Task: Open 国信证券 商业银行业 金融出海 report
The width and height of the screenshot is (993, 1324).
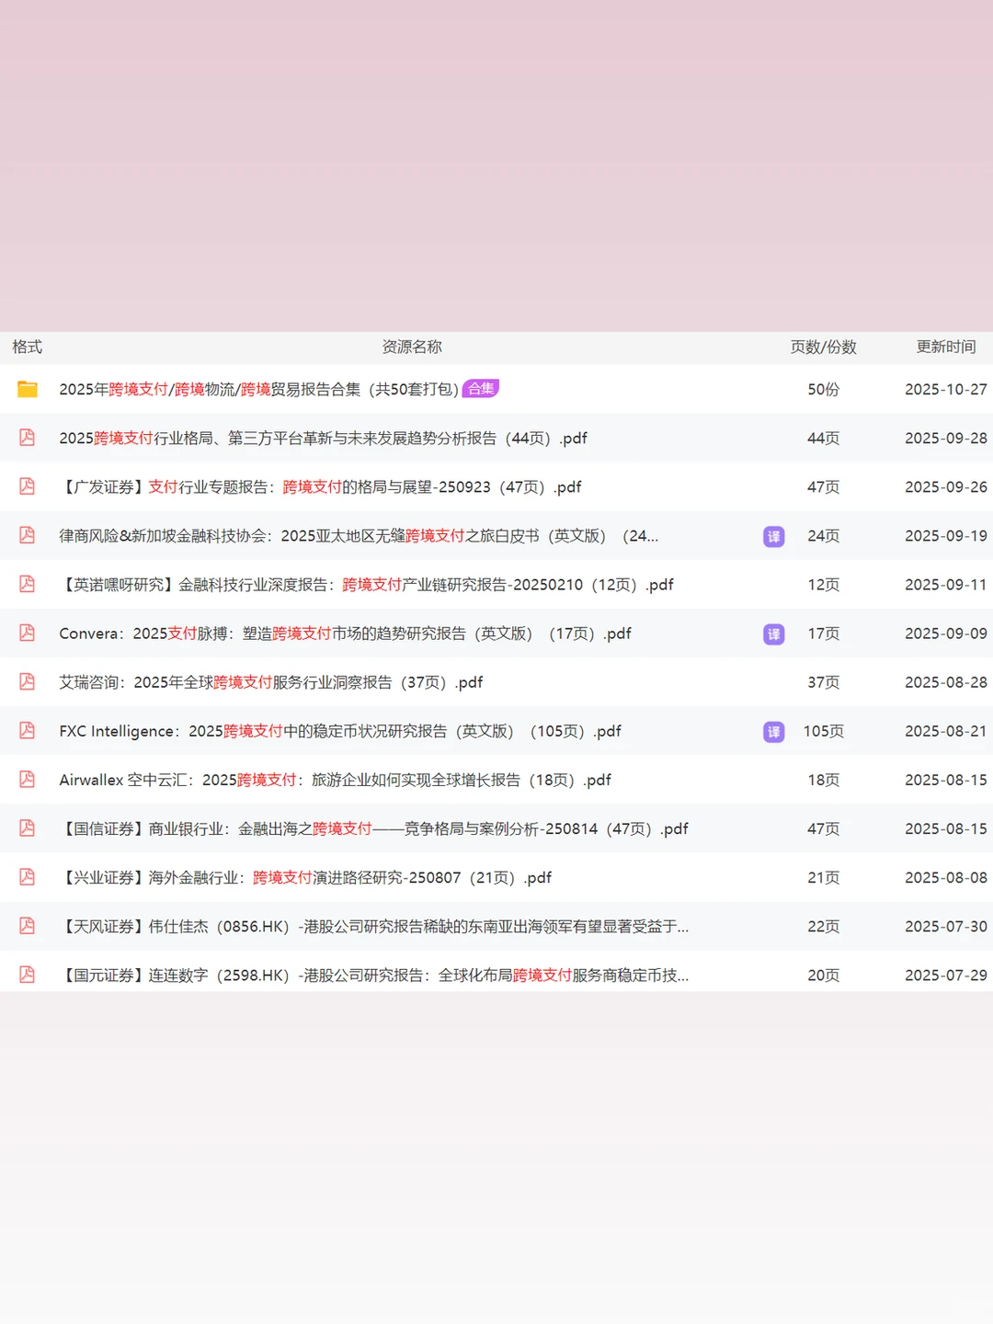Action: click(373, 828)
